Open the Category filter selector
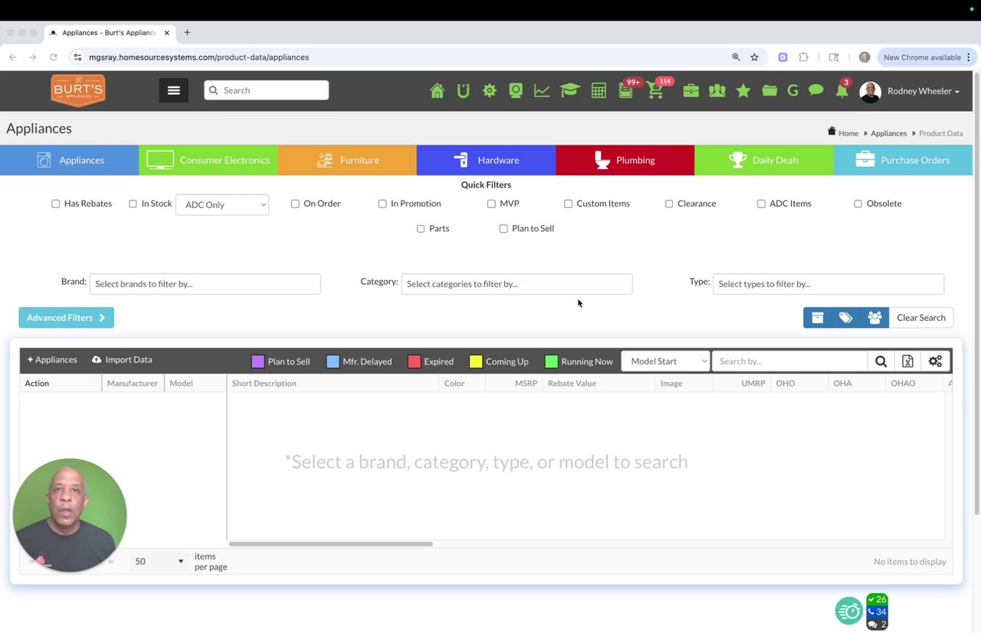 [x=517, y=284]
